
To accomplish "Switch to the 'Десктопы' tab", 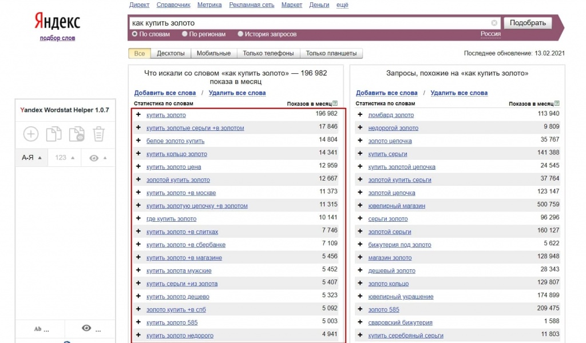I will pyautogui.click(x=171, y=54).
